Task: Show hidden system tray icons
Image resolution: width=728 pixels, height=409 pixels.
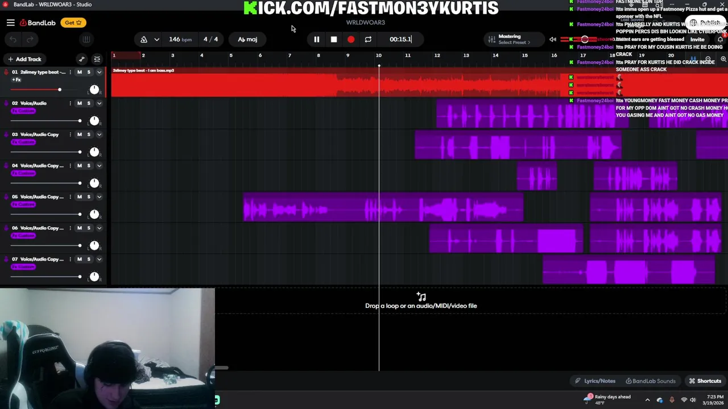Action: (647, 400)
